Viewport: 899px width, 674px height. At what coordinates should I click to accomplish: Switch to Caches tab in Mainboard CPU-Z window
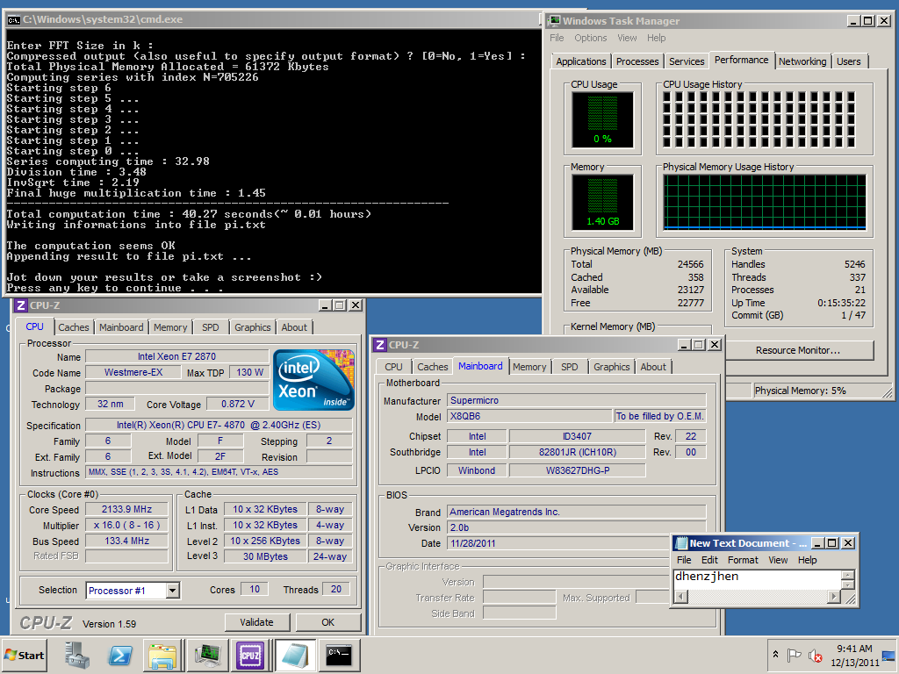[432, 367]
